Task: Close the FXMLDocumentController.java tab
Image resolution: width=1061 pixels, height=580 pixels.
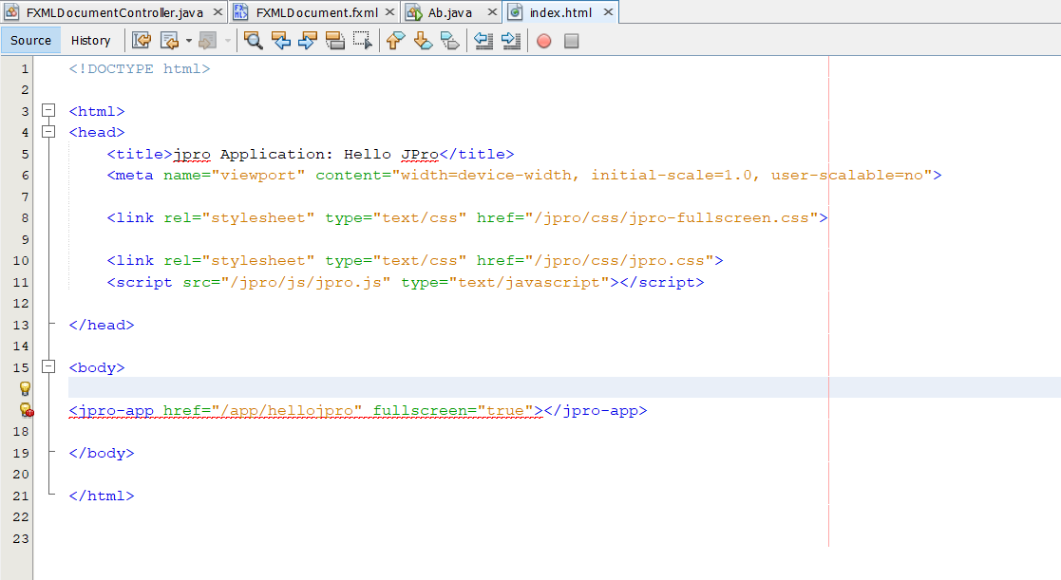Action: pyautogui.click(x=218, y=12)
